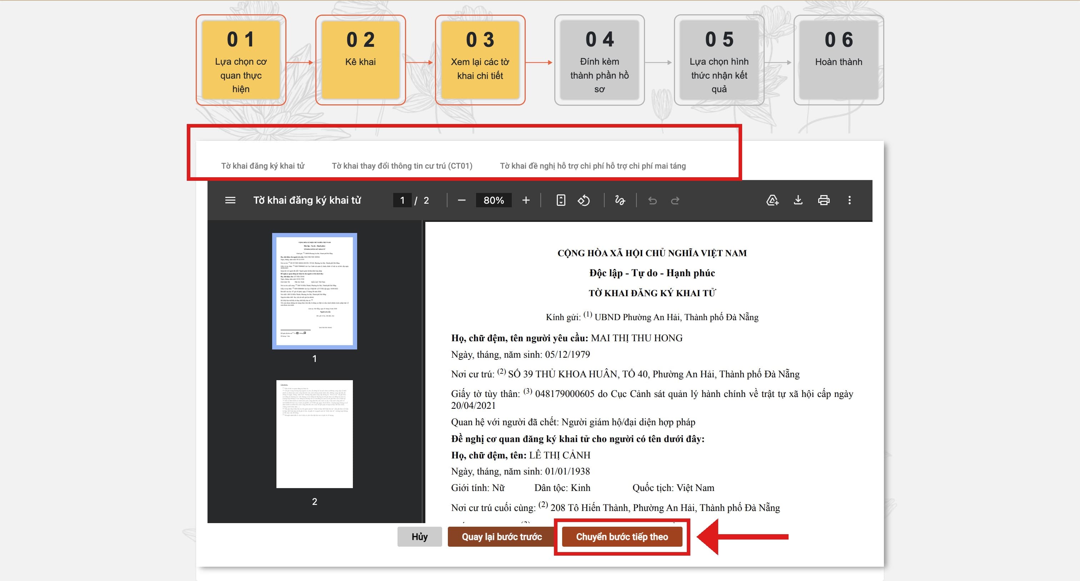This screenshot has width=1080, height=581.
Task: Click the PDF title Tờ khai đăng ký khai tử
Action: tap(307, 200)
